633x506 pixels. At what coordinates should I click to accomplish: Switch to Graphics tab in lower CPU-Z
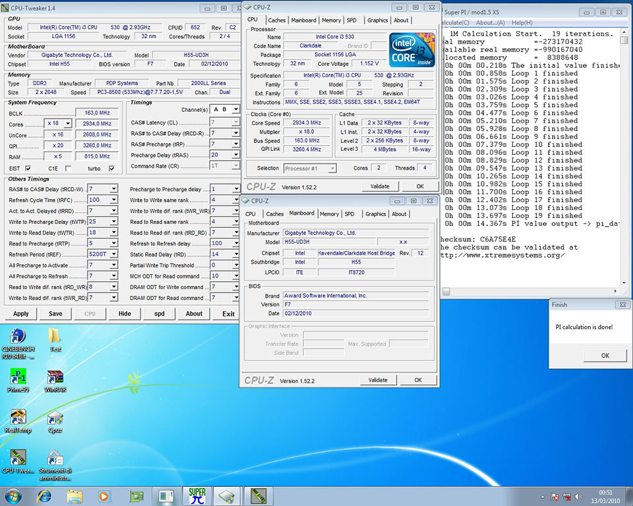click(375, 214)
